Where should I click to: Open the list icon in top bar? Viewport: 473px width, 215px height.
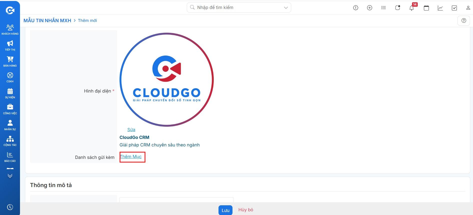pyautogui.click(x=383, y=8)
